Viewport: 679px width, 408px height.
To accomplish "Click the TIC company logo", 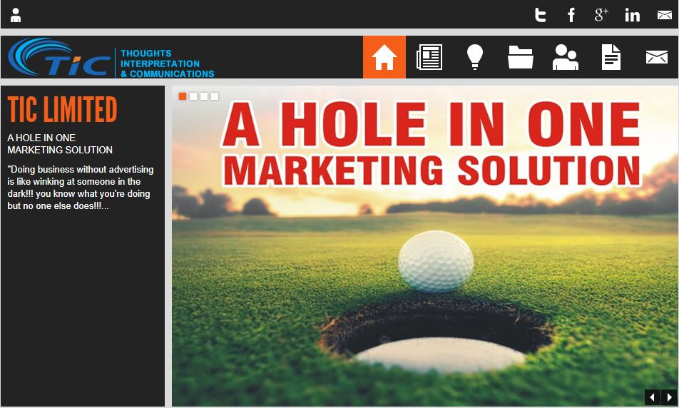I will (x=111, y=58).
